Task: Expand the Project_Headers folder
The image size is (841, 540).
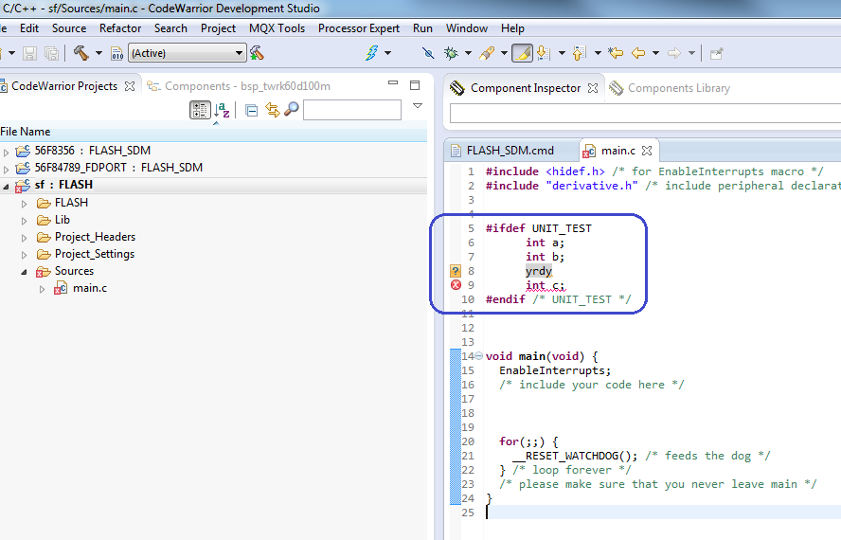Action: click(24, 238)
